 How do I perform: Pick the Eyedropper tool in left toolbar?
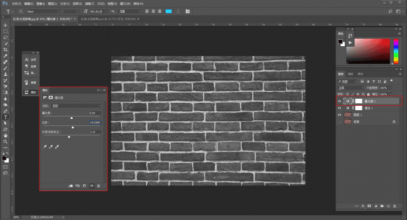[x=5, y=56]
